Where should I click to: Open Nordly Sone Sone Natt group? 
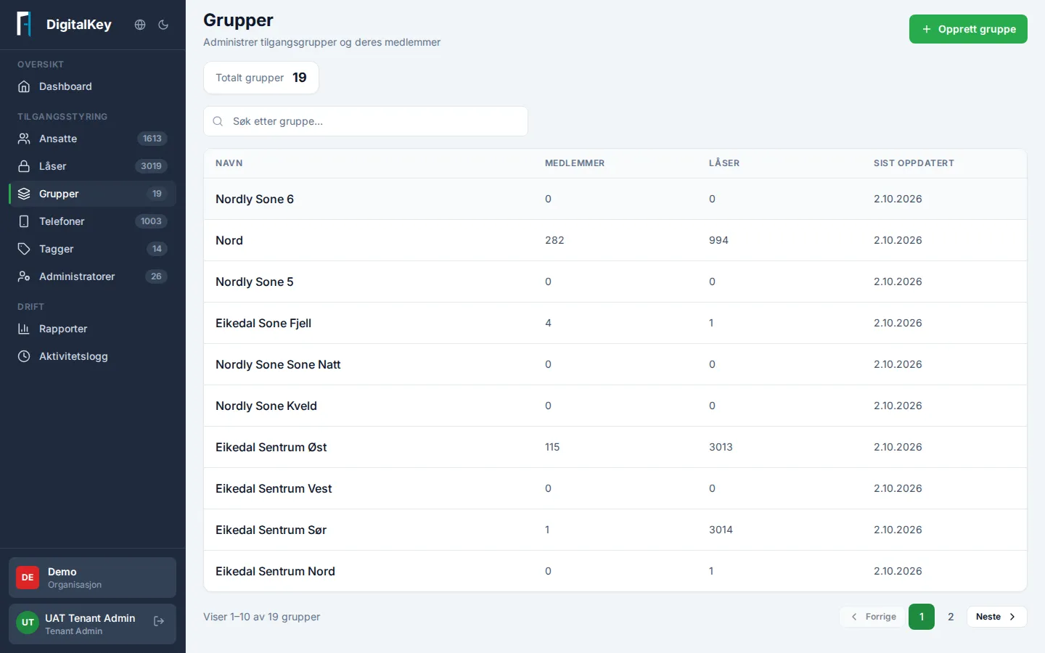click(x=615, y=364)
